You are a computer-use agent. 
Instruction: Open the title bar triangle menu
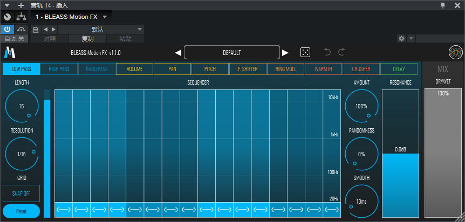coord(7,5)
